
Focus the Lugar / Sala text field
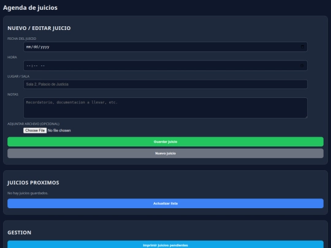coord(165,84)
